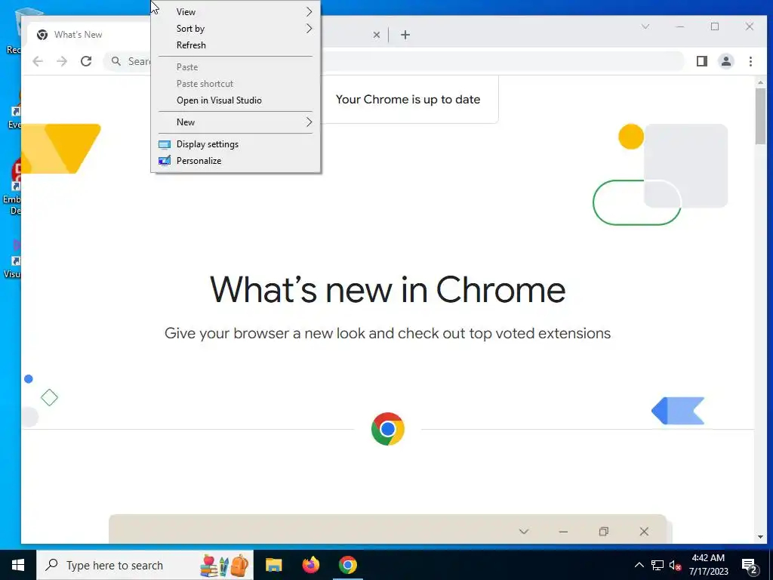
Task: Click the Display settings monitor icon
Action: 164,144
